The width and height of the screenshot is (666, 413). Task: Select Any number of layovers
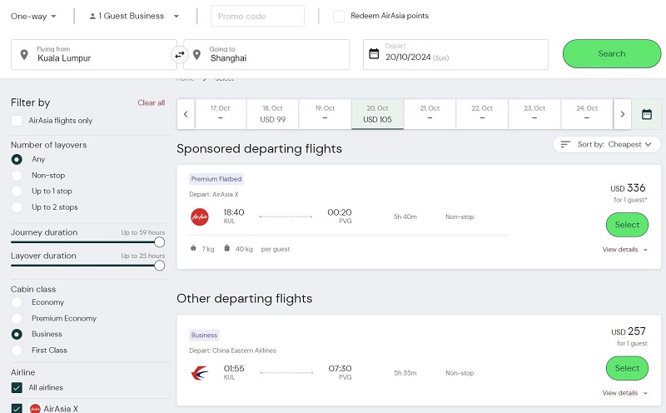tap(17, 159)
